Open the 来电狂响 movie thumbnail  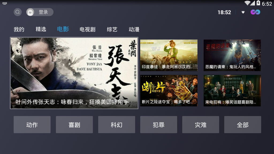232,91
